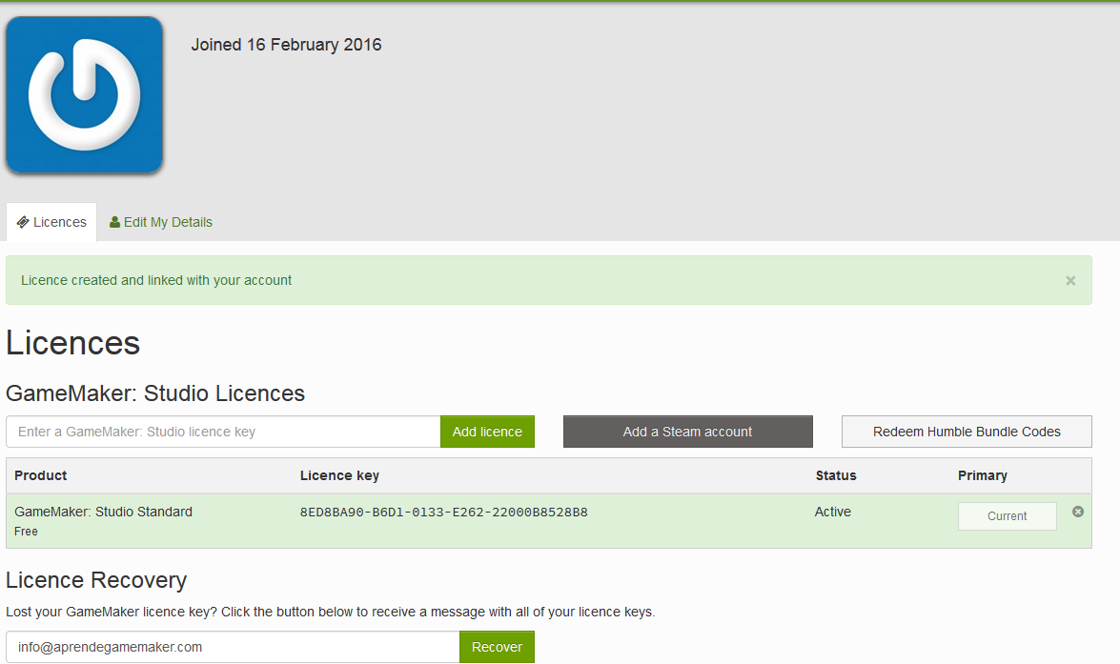Screen dimensions: 1120x664
Task: Click the Licence Recovery heading
Action: [x=96, y=580]
